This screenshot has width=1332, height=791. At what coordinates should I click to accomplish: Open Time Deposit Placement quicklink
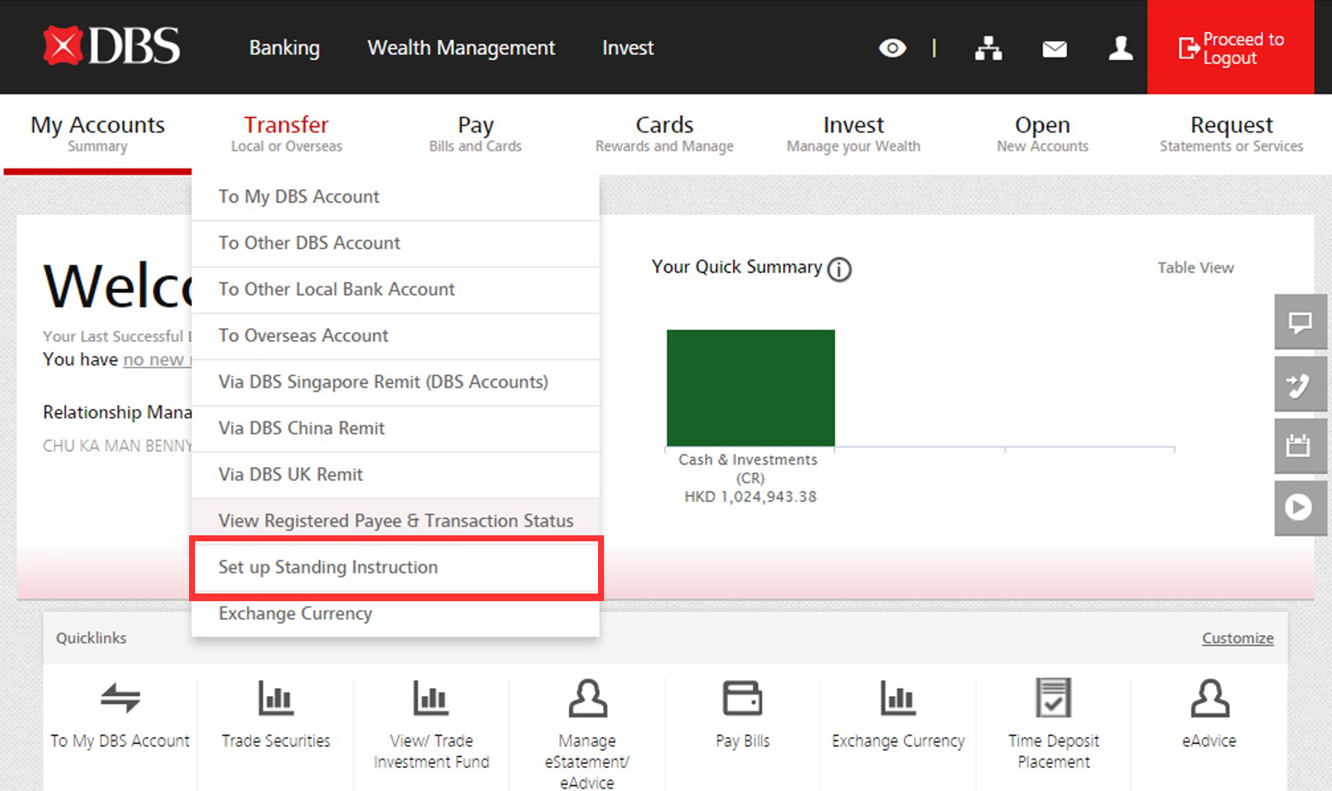[x=1053, y=699]
